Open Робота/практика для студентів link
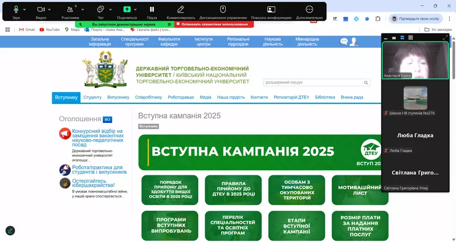 (x=99, y=170)
